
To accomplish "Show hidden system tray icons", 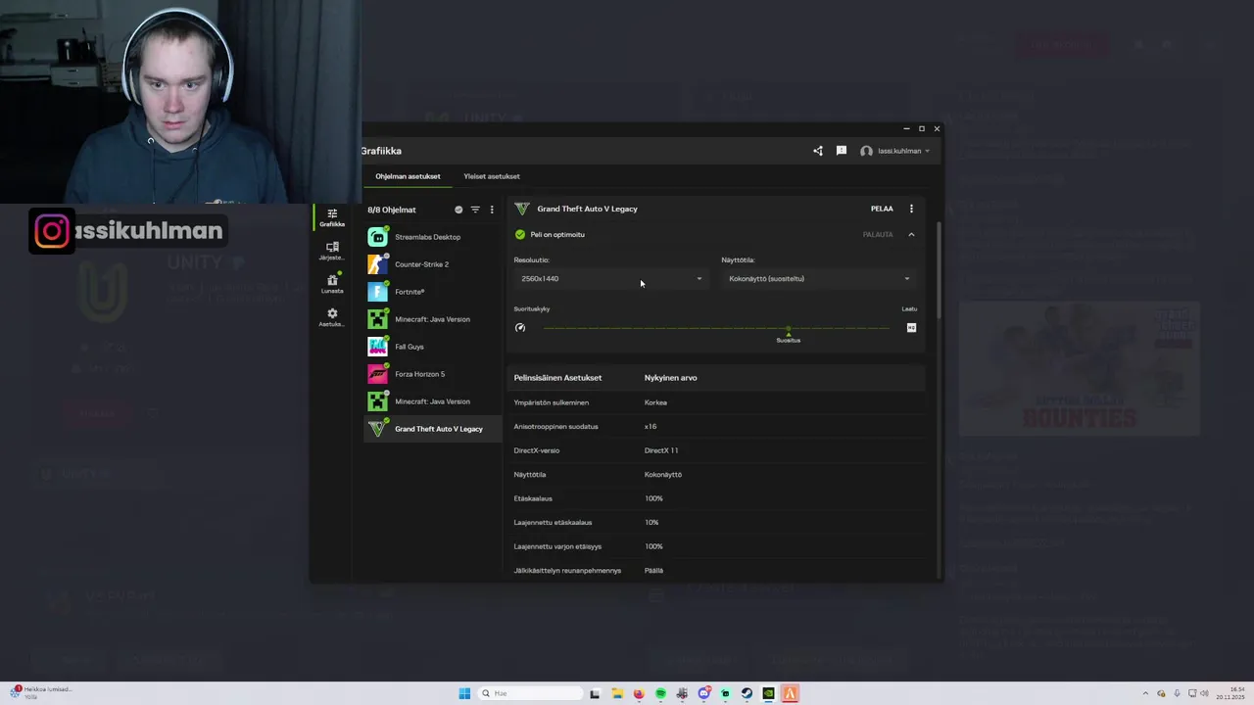I will coord(1145,693).
